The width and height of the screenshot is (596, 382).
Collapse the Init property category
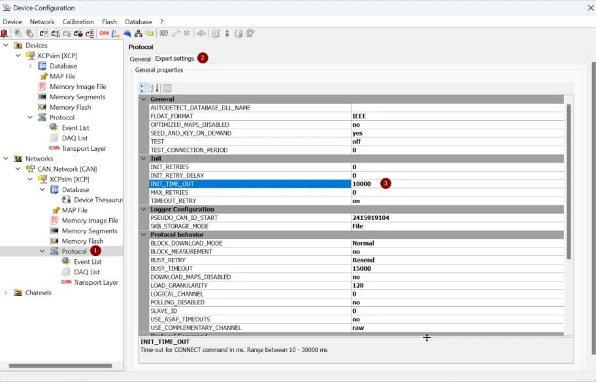pyautogui.click(x=144, y=158)
